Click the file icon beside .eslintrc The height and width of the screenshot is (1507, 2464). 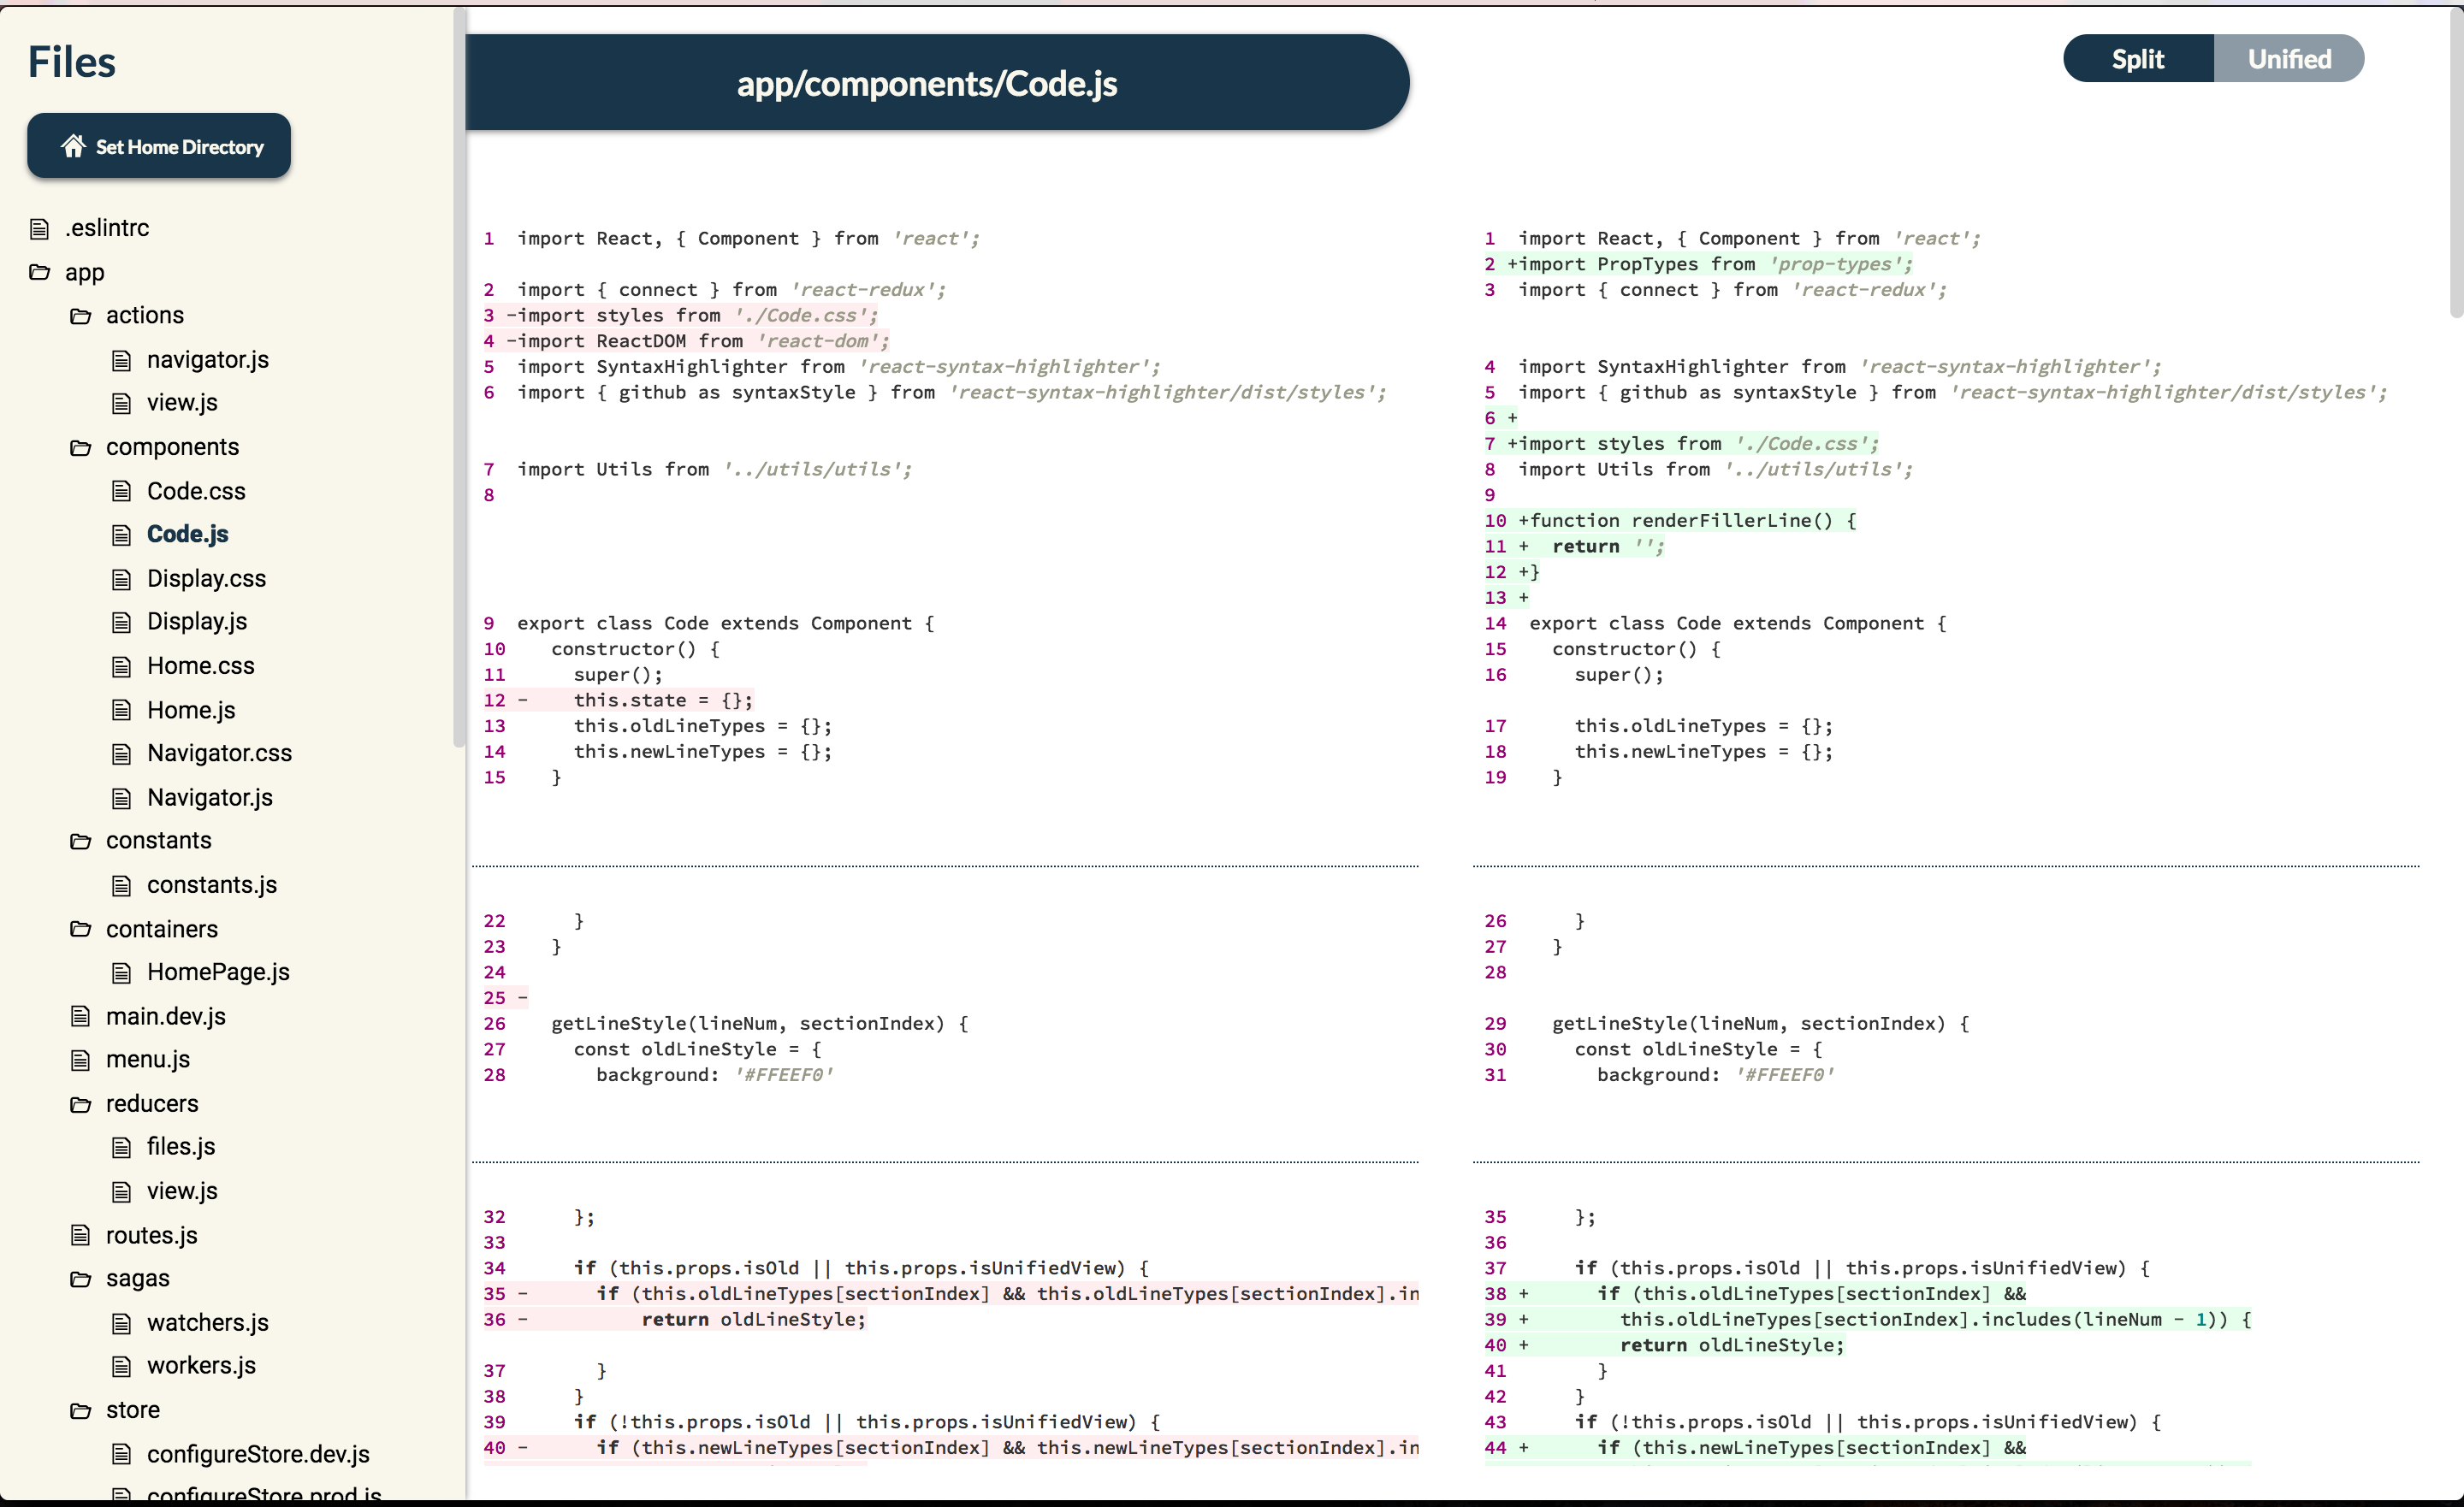pos(40,229)
